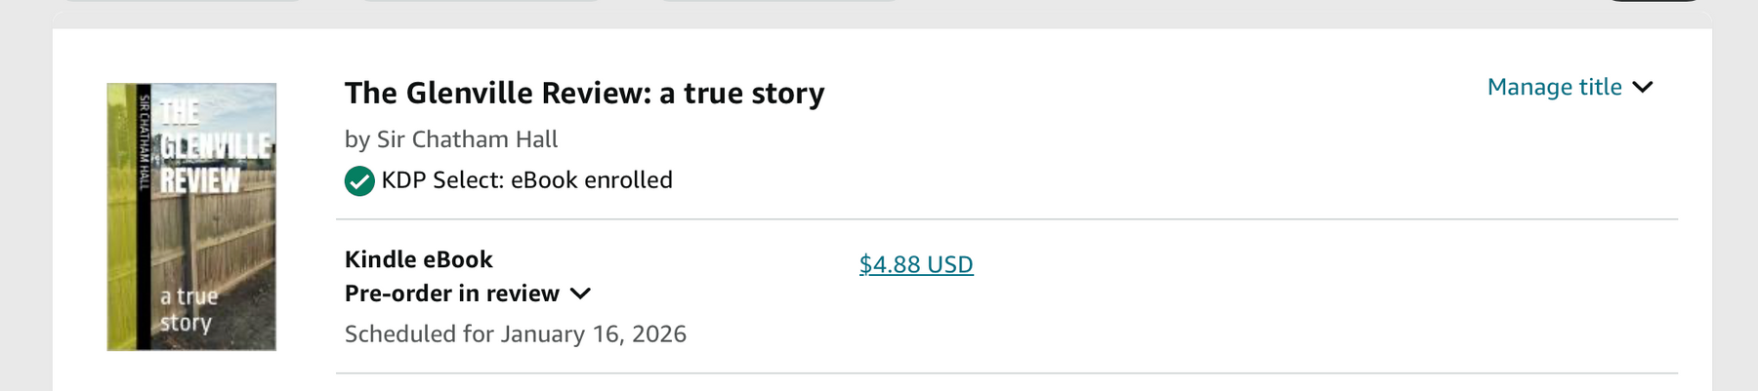Click the green KDP Select checkmark icon
This screenshot has height=391, width=1758.
(359, 181)
